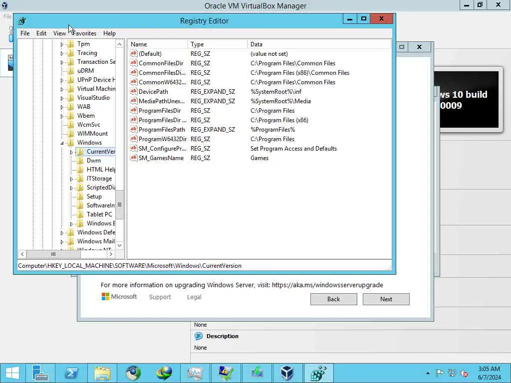The image size is (511, 383).
Task: Select the Setup folder icon
Action: click(x=80, y=196)
